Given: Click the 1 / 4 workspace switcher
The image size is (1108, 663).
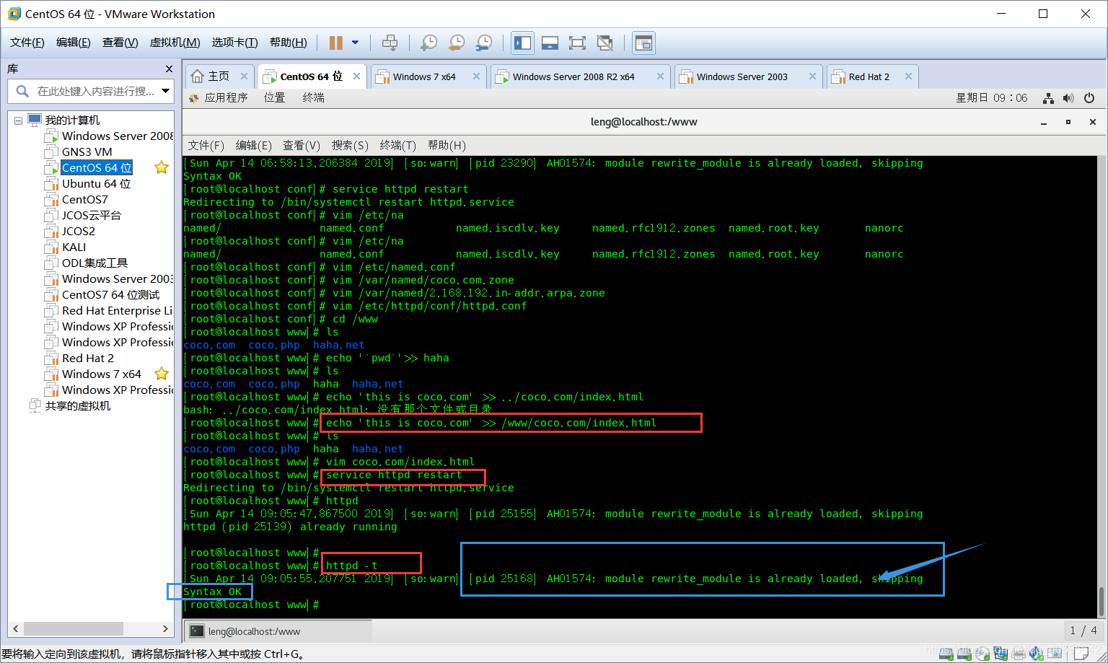Looking at the screenshot, I should [1083, 631].
